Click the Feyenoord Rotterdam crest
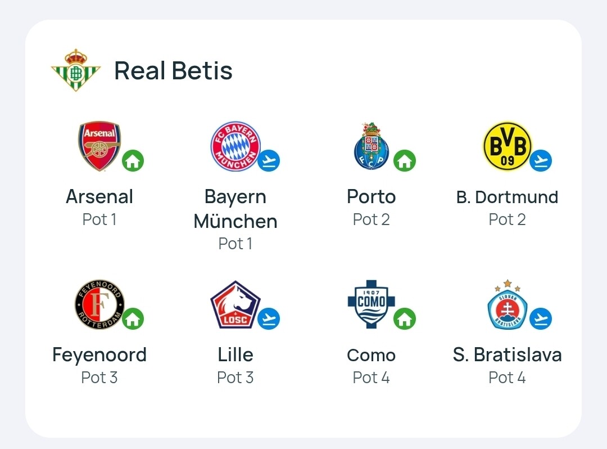The height and width of the screenshot is (449, 607). [x=99, y=304]
